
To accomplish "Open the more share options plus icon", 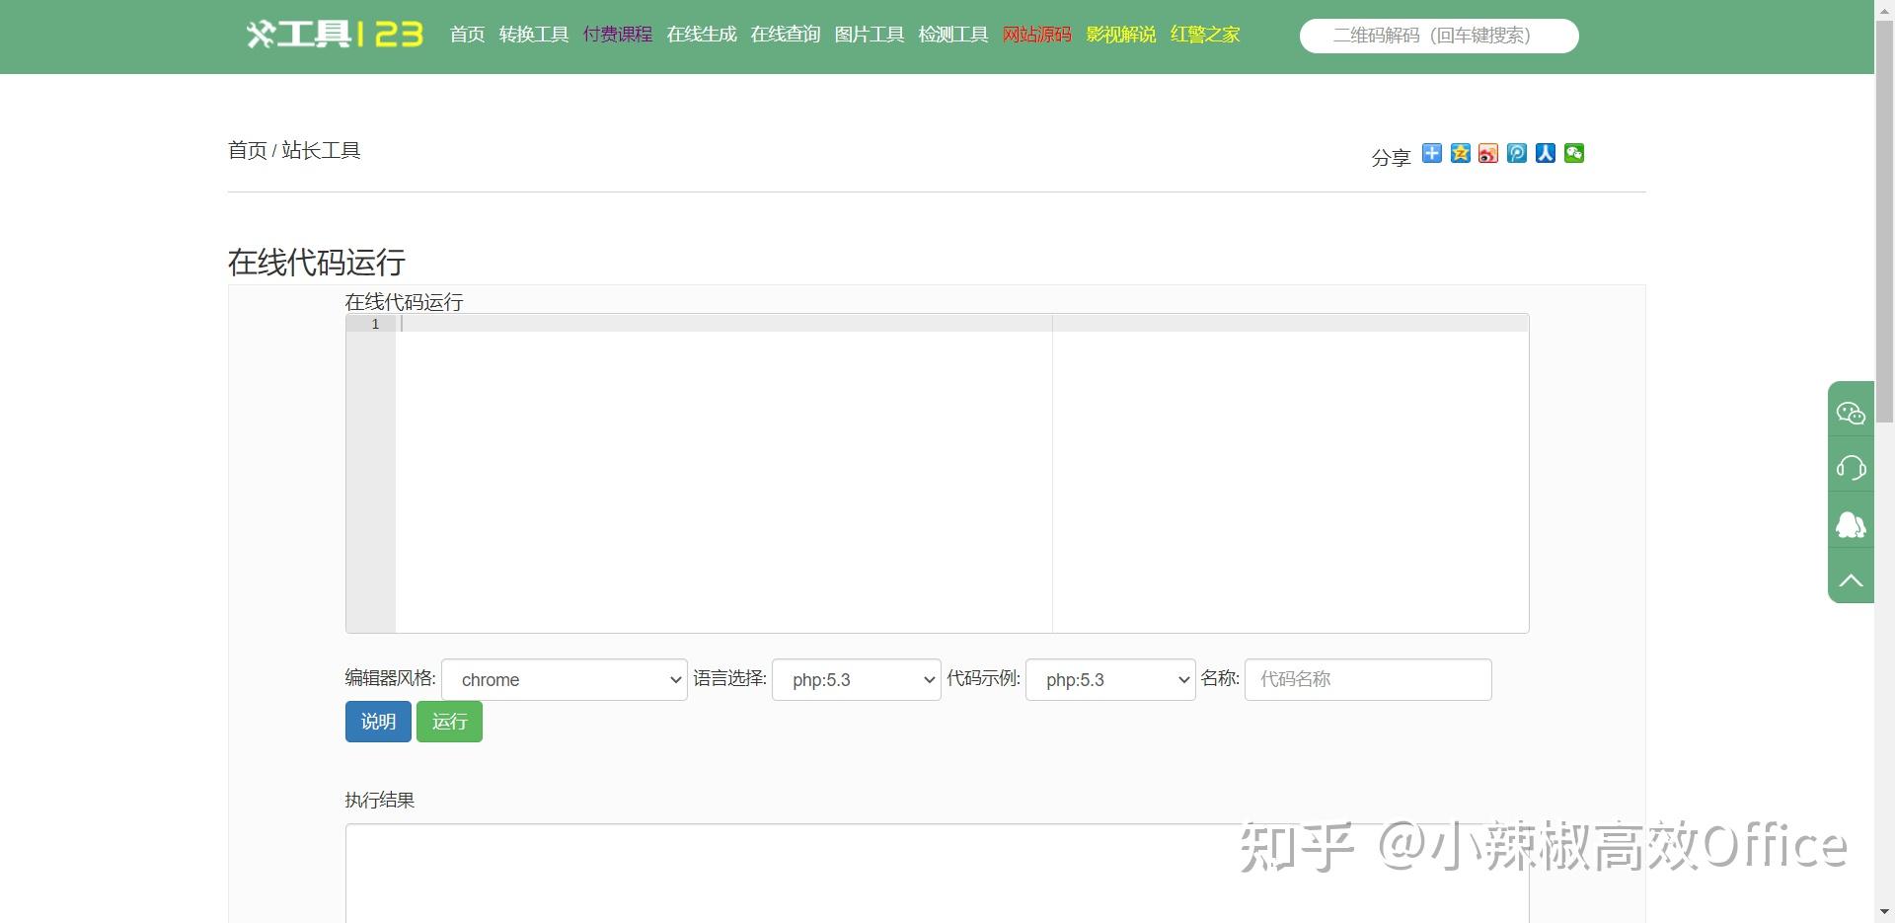I will 1432,153.
